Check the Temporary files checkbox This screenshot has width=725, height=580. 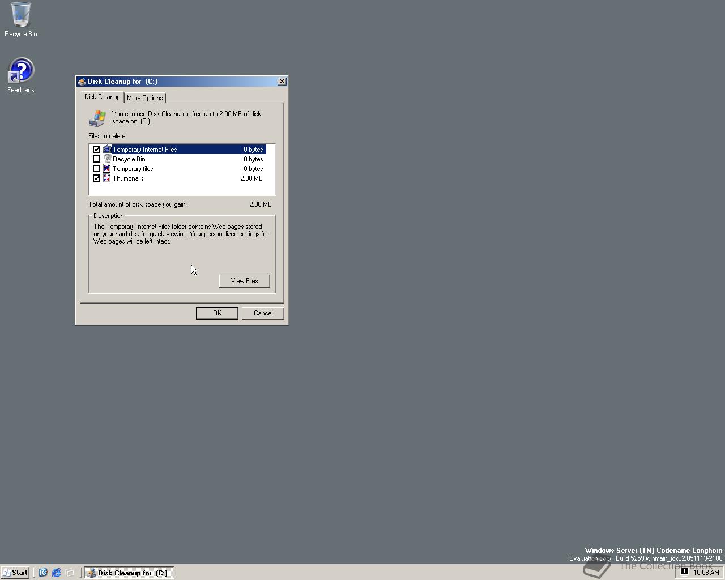96,169
